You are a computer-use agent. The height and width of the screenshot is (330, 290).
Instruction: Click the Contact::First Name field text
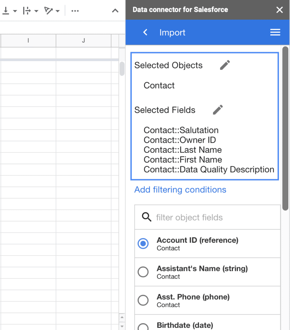[183, 160]
